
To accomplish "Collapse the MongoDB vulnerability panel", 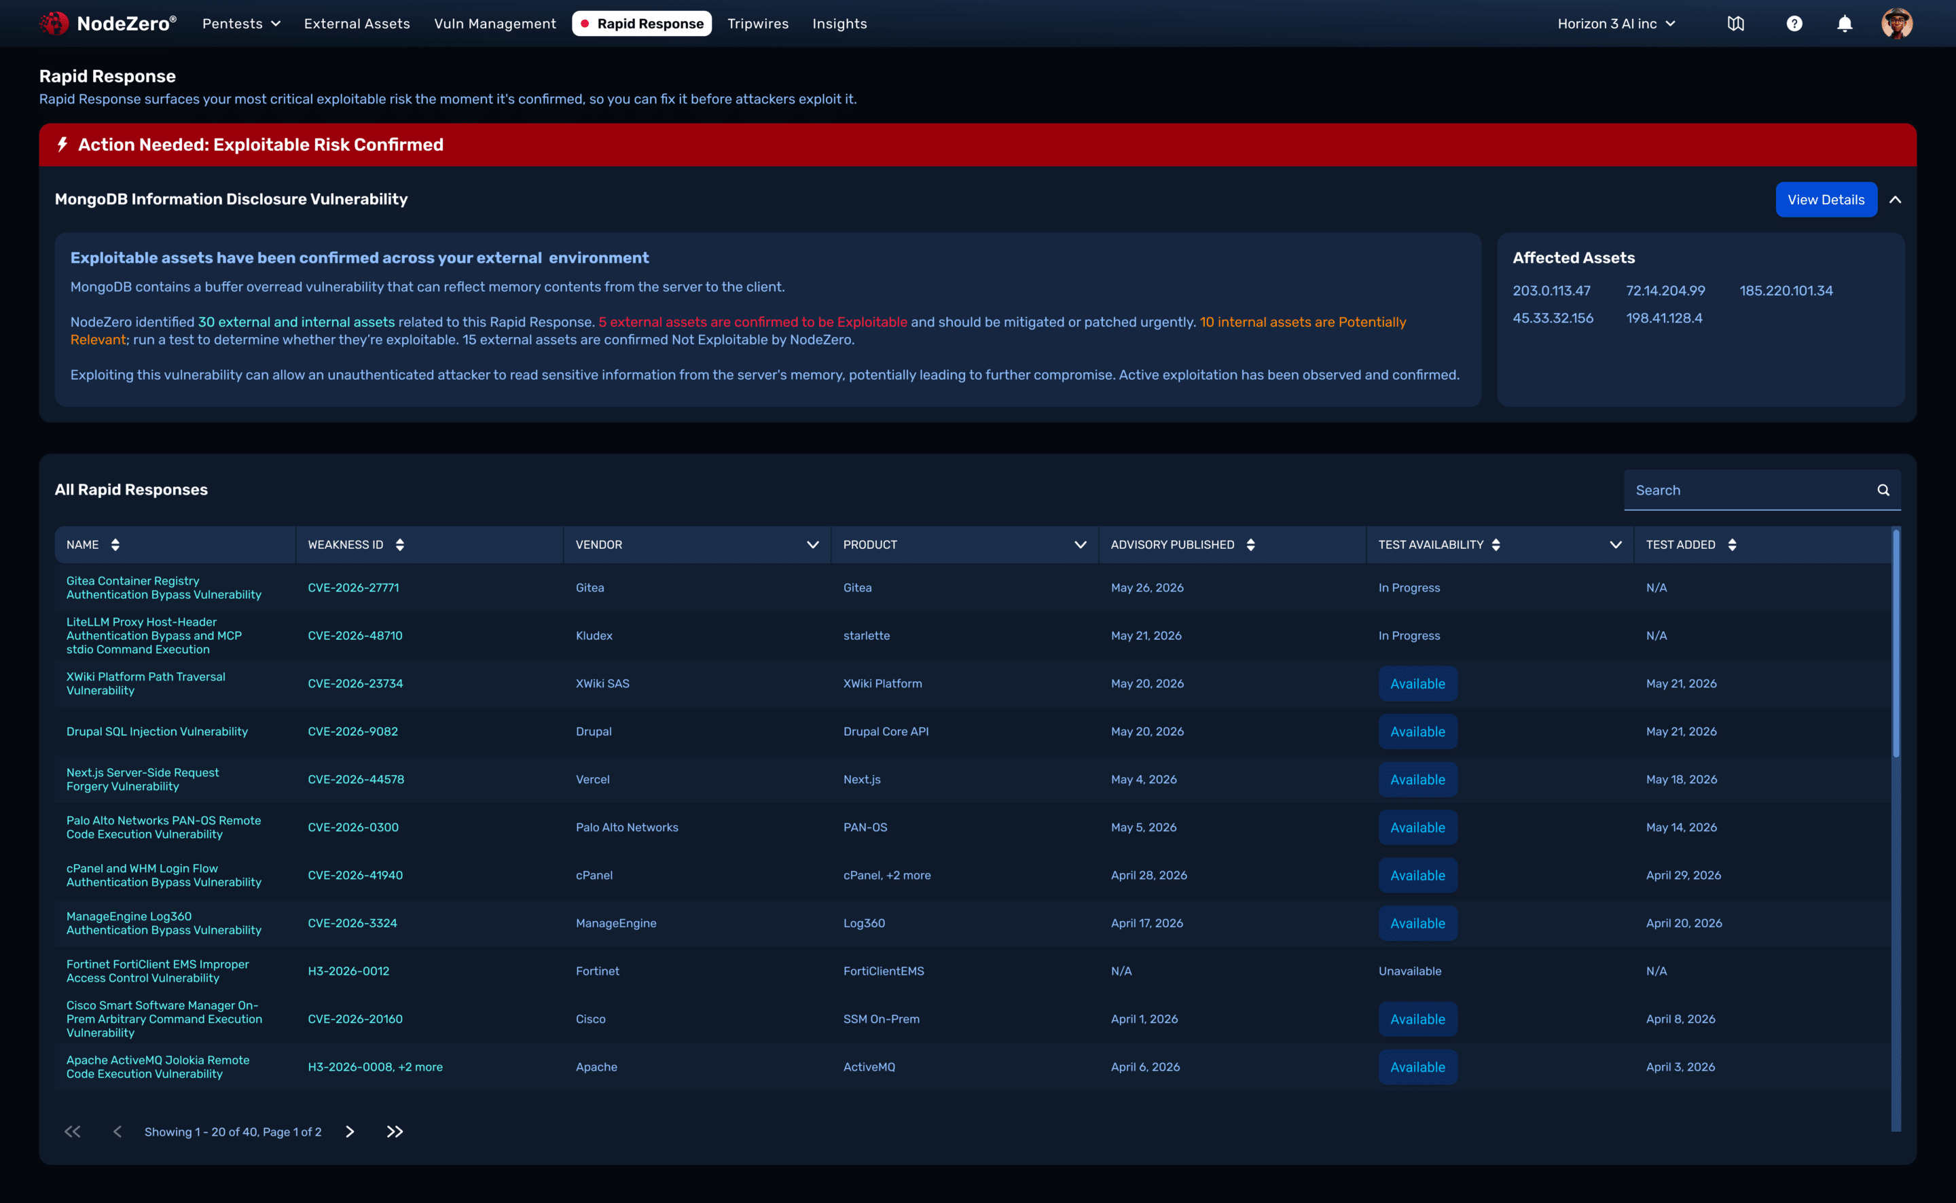I will coord(1896,200).
